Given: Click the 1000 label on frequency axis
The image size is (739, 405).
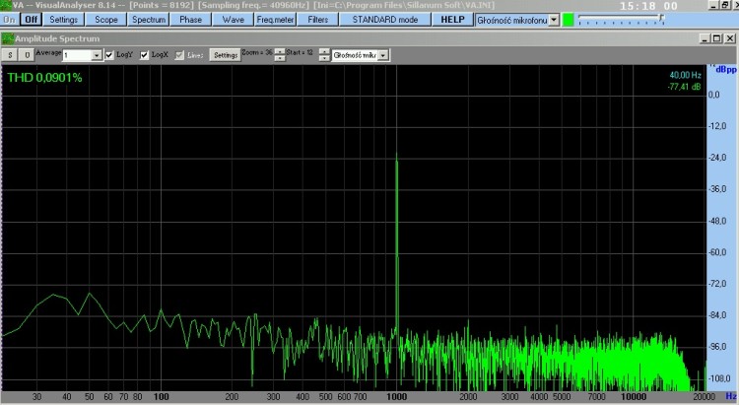Looking at the screenshot, I should [397, 397].
